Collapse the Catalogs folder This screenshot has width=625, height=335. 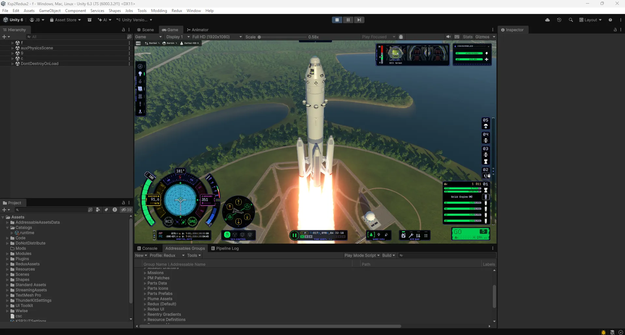click(7, 228)
